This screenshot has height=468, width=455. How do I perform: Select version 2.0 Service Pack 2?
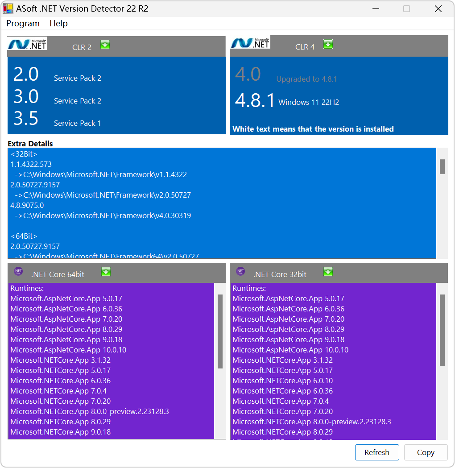[57, 75]
